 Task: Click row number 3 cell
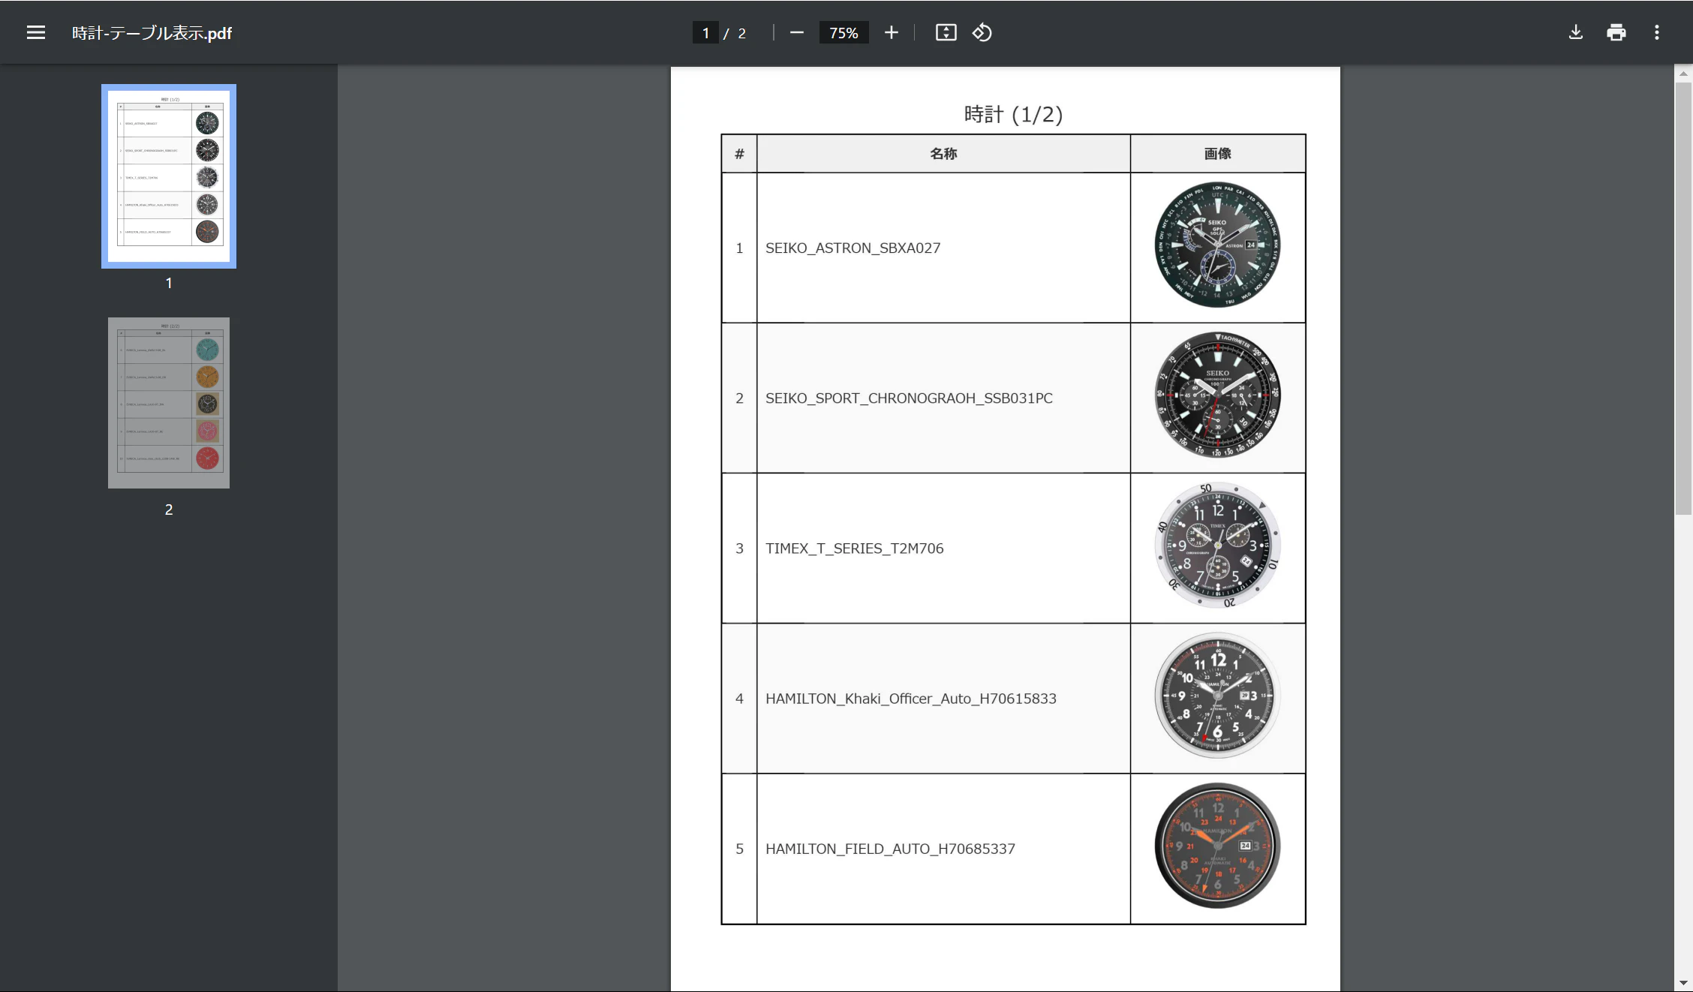coord(739,548)
